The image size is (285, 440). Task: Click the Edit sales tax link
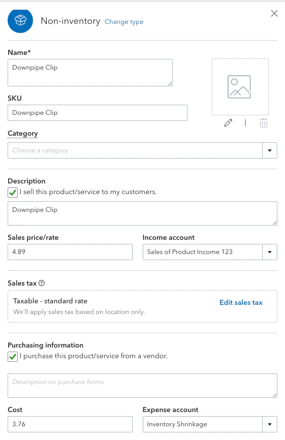click(x=241, y=302)
